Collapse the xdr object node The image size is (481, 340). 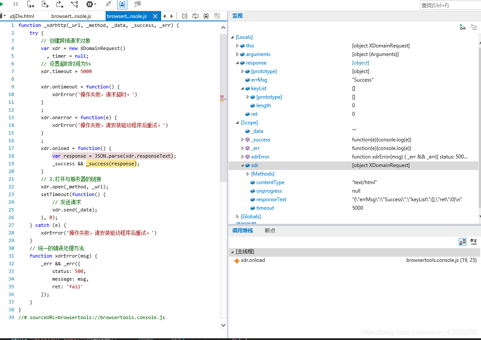click(x=242, y=165)
